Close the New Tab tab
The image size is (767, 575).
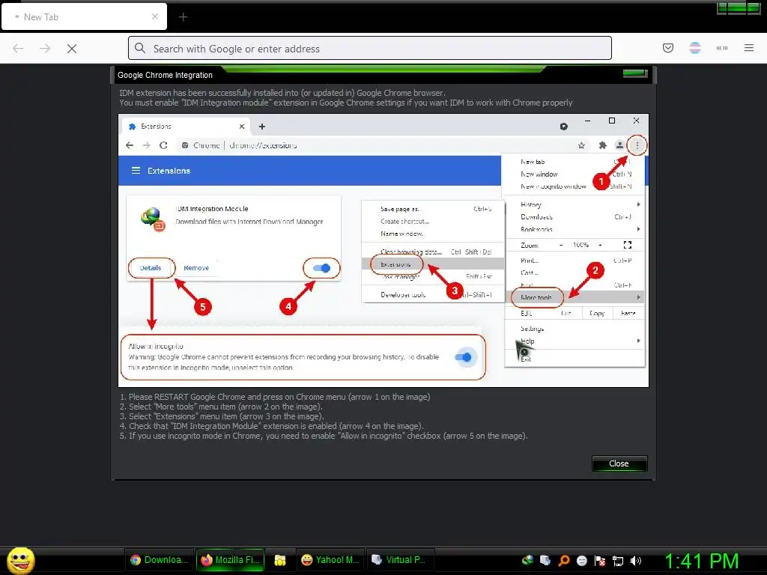click(155, 16)
